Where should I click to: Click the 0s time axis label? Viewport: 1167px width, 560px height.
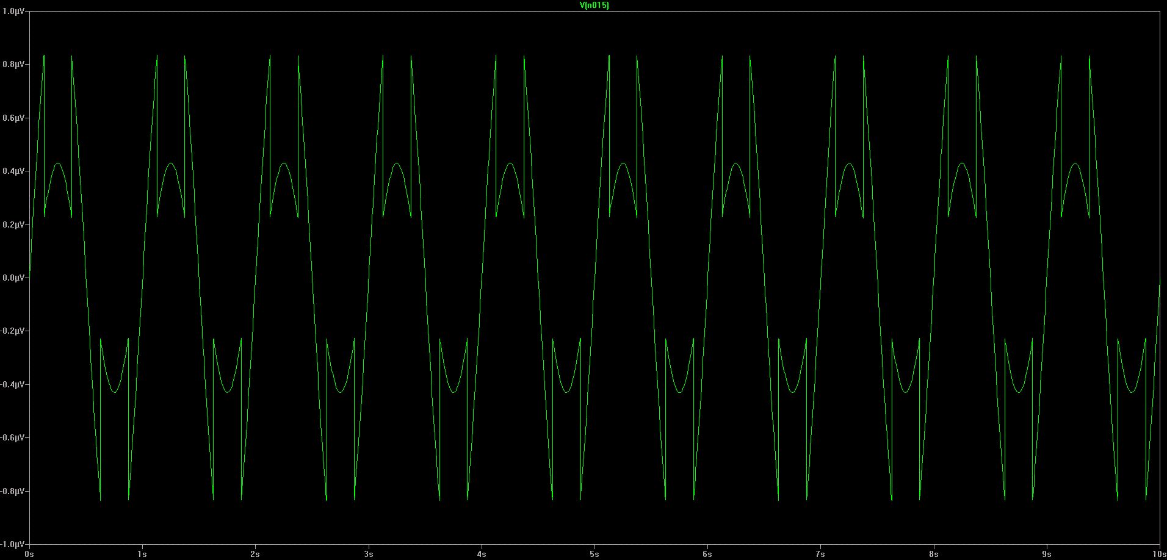click(29, 554)
